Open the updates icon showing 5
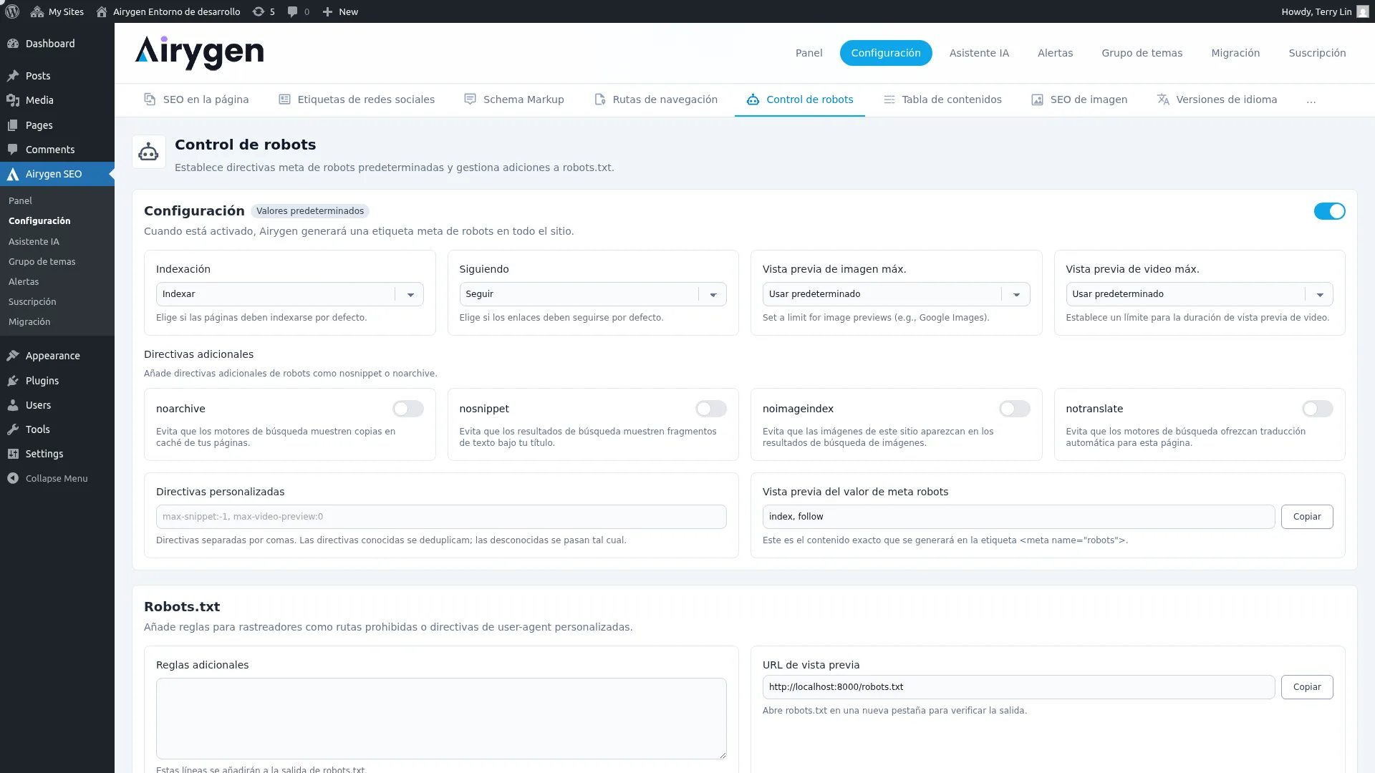The height and width of the screenshot is (773, 1375). [259, 11]
